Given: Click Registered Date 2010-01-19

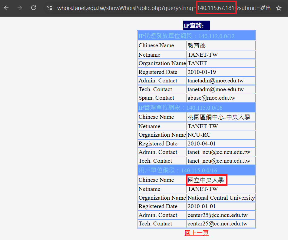Looking at the screenshot, I should (x=221, y=72).
